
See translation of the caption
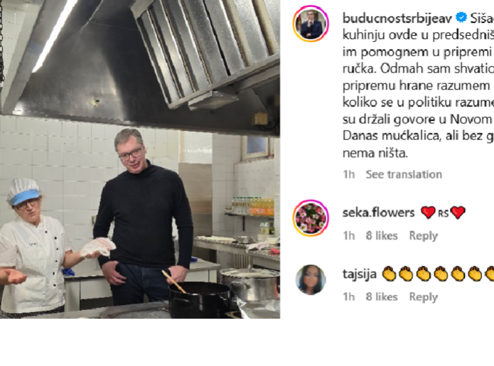pos(404,174)
